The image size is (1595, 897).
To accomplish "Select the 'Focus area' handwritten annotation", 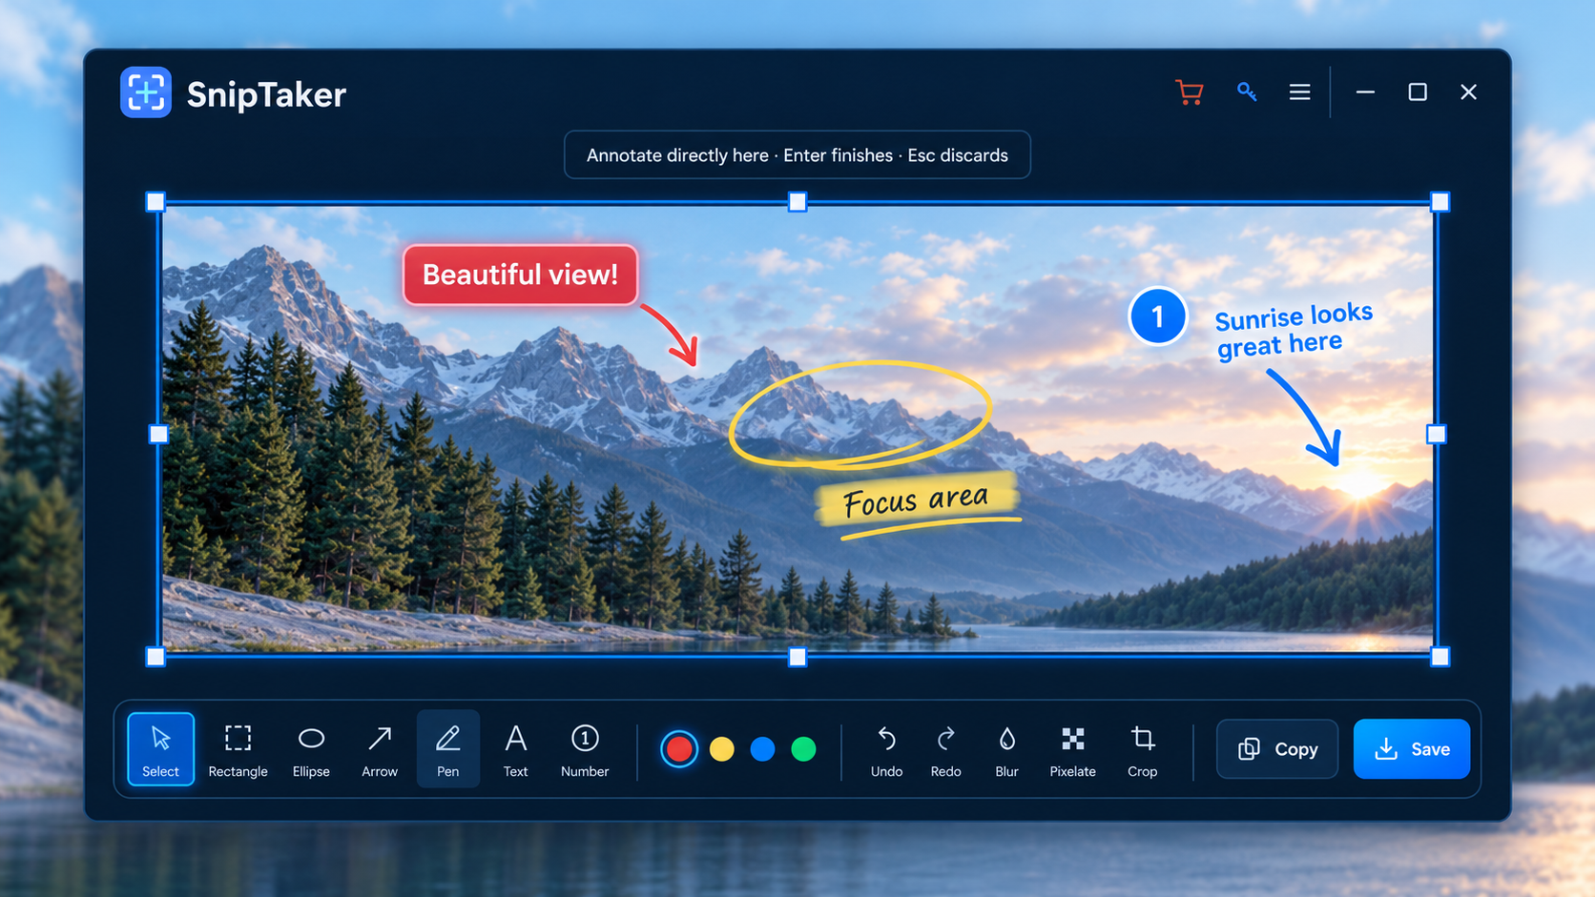I will coord(916,499).
